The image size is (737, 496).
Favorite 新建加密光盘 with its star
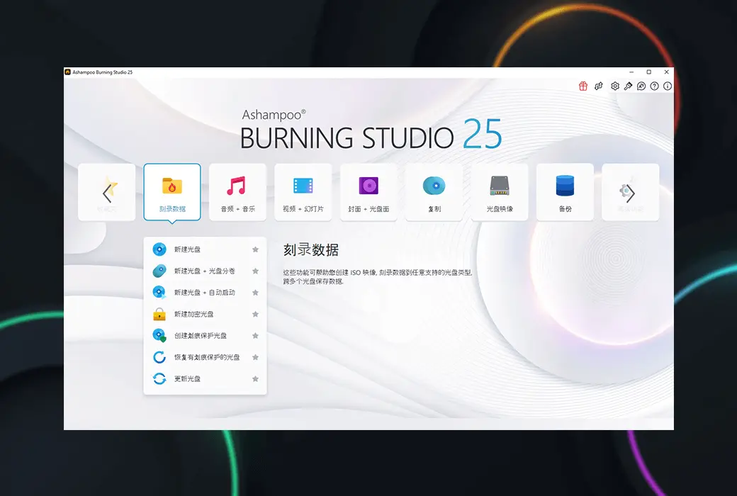point(255,314)
